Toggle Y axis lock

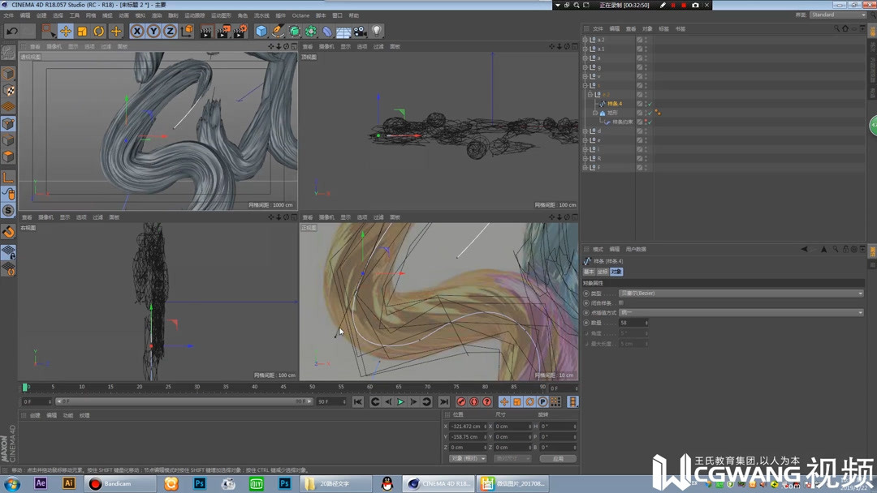153,31
